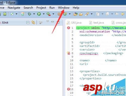The height and width of the screenshot is (96, 126).
Task: Click the Run Last Tool icon
Action: 49,14
